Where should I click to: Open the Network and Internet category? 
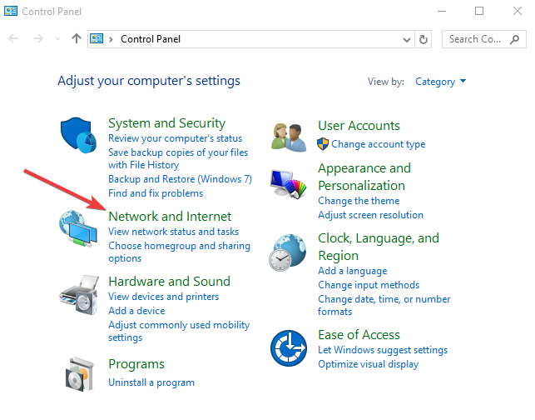170,217
